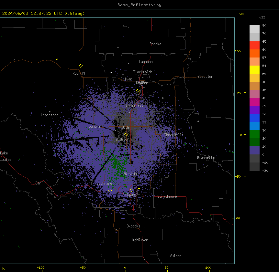Select the purple 36-39 dBZ legend swatch

click(254, 110)
